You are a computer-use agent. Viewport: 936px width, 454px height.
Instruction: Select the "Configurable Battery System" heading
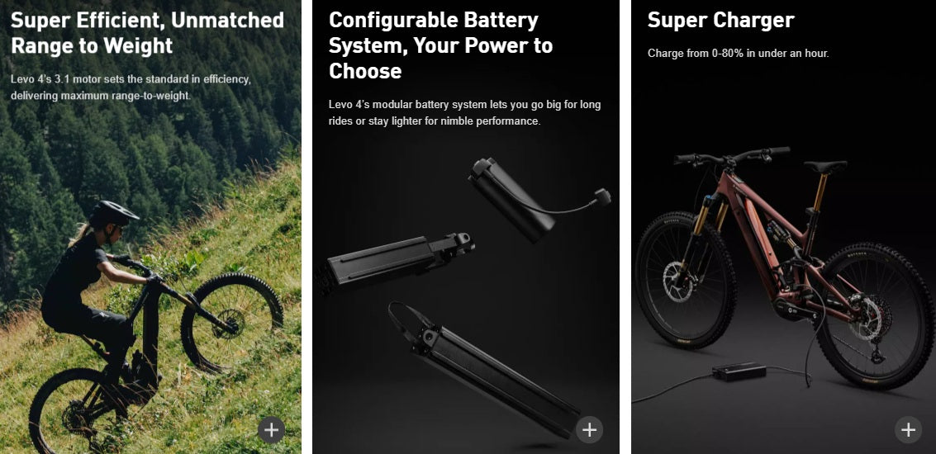tap(440, 45)
